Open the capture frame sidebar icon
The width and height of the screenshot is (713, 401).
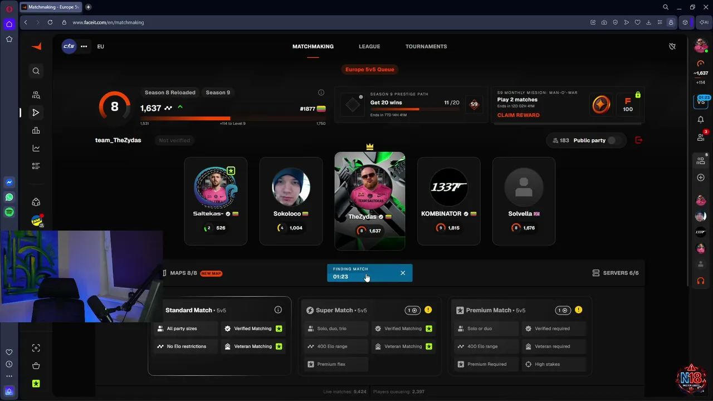36,348
